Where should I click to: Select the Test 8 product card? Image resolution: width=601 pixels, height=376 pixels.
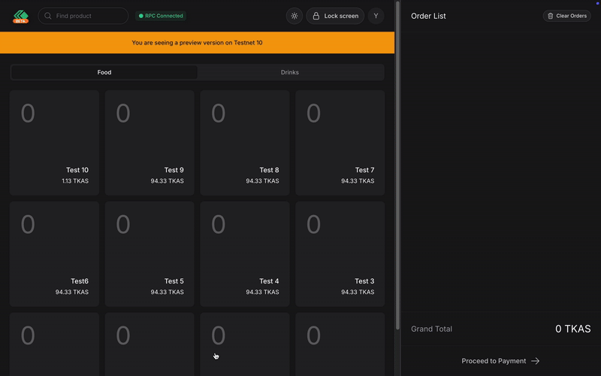[x=245, y=142]
